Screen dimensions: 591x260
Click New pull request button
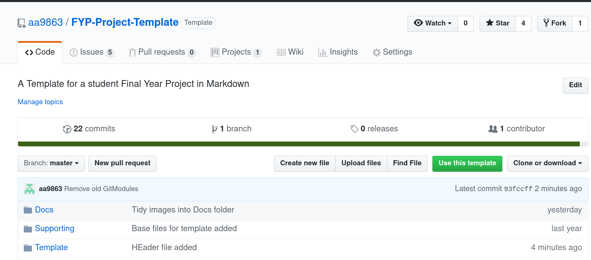(x=122, y=164)
